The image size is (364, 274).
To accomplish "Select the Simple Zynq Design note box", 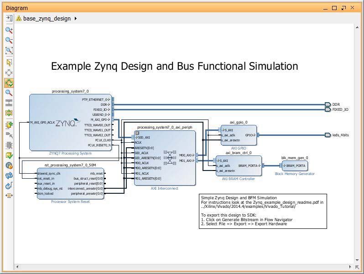I will pos(263,211).
